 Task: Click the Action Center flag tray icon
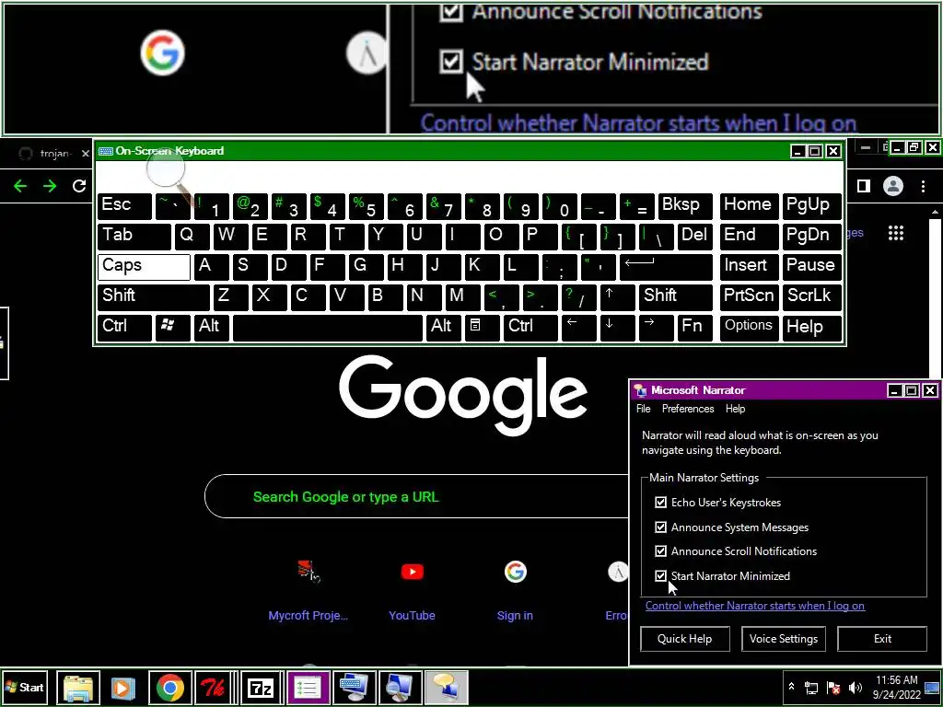coord(833,687)
